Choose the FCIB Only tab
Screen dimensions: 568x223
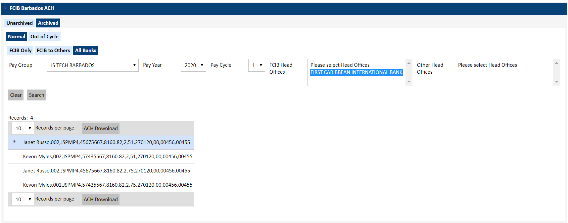(21, 50)
